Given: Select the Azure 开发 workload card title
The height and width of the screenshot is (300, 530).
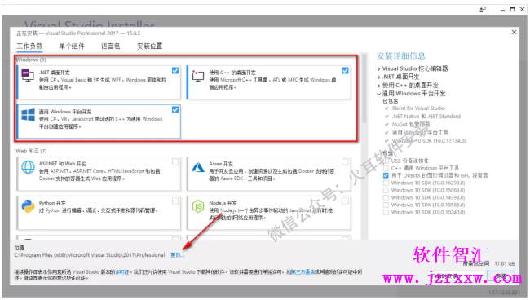Looking at the screenshot, I should tap(221, 164).
